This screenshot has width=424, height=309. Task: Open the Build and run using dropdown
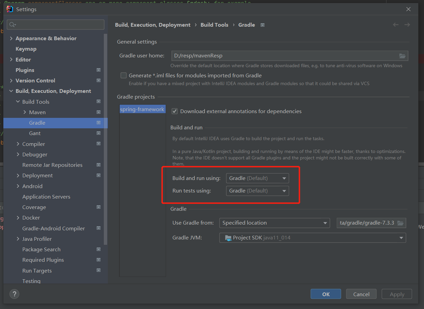click(x=258, y=178)
